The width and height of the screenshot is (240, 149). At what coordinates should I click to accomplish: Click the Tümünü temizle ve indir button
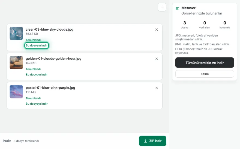pos(205,63)
